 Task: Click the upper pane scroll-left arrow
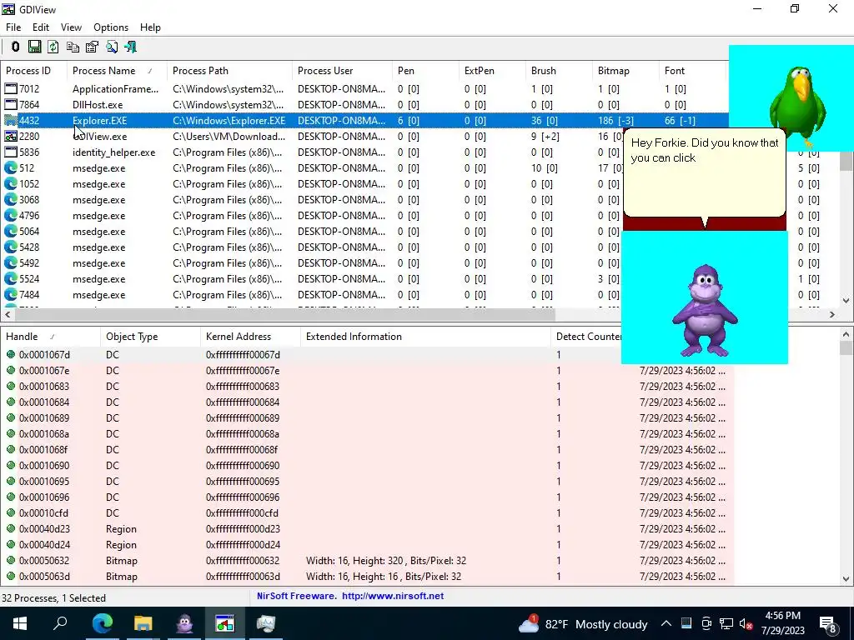(8, 314)
